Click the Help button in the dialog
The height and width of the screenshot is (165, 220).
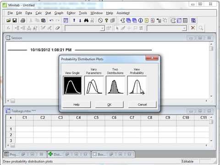coord(77,104)
